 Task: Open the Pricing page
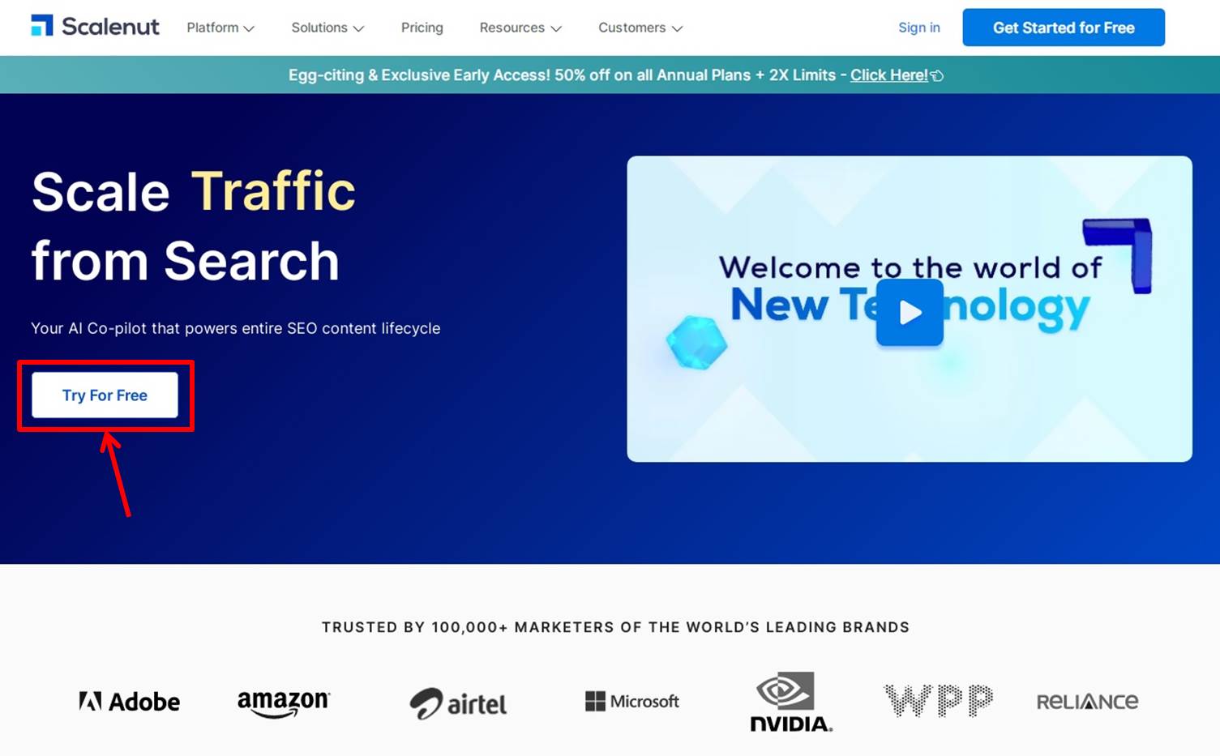tap(422, 28)
